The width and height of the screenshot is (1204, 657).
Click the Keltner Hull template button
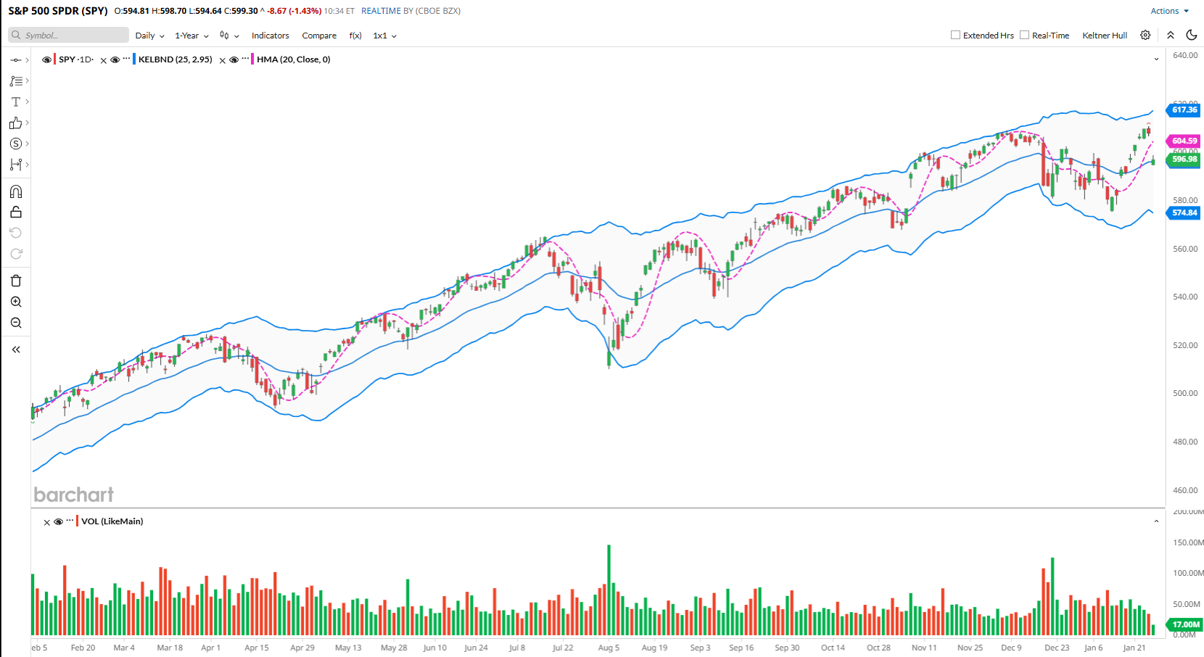[x=1104, y=36]
